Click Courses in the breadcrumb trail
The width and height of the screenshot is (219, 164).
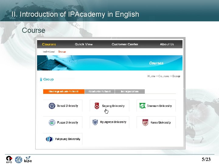[x=164, y=76]
